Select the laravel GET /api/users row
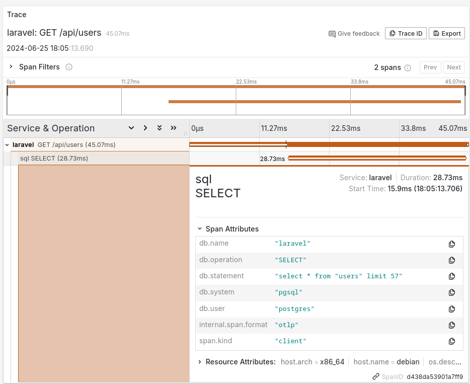The image size is (470, 384). [100, 145]
